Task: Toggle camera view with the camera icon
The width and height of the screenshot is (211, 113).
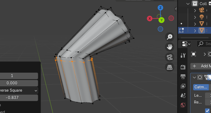Action: coord(170,57)
